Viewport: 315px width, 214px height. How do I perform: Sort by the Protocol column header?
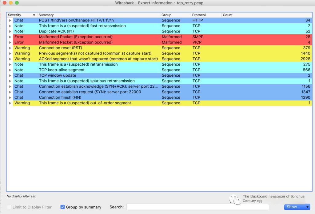206,15
